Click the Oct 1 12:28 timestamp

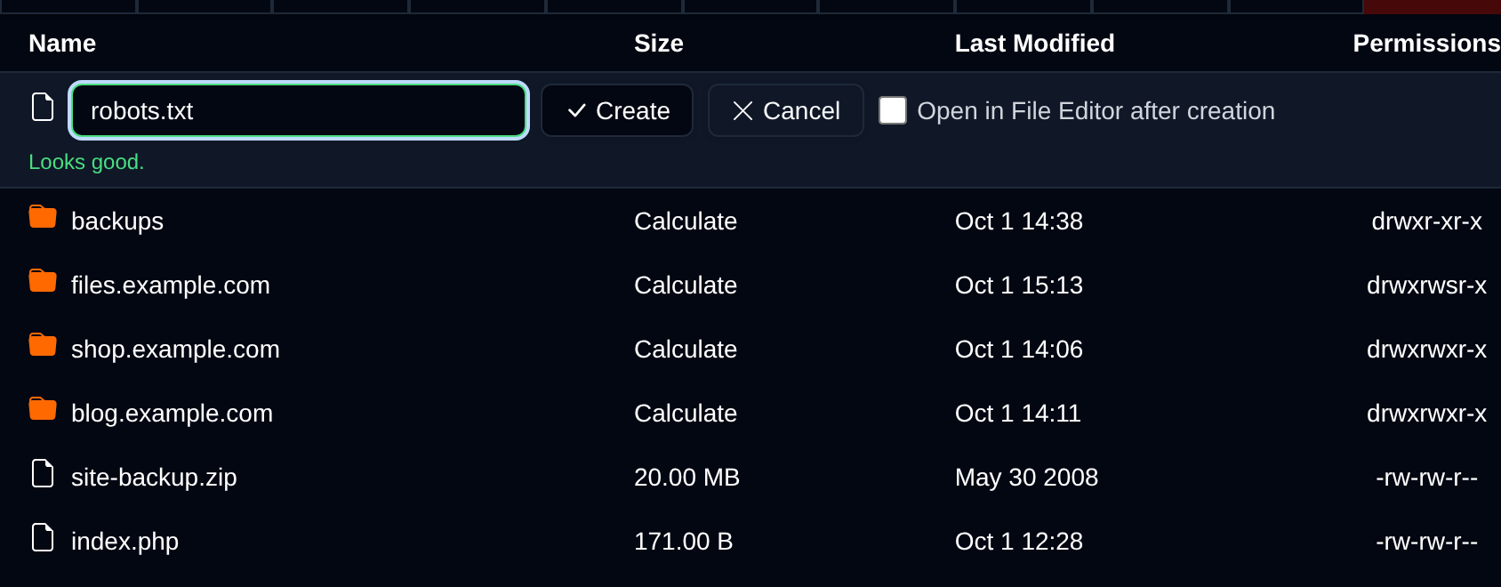(1019, 542)
